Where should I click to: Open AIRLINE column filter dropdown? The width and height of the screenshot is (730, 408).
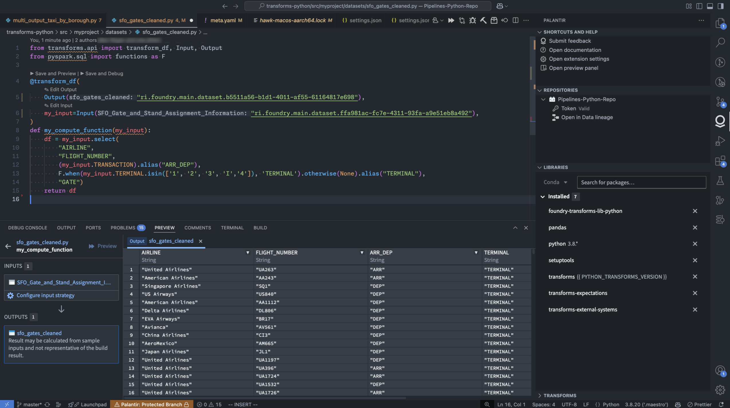[x=248, y=253]
